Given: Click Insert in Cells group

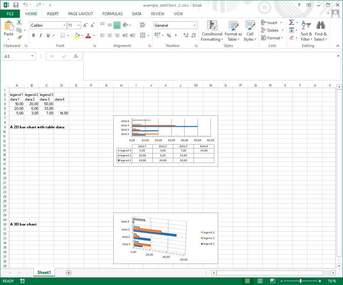Looking at the screenshot, I should point(271,23).
